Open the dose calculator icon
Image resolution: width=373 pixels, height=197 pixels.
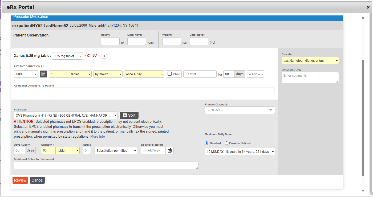coord(43,74)
